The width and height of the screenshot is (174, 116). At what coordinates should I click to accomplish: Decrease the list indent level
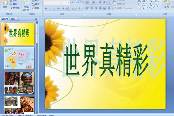point(100,2)
